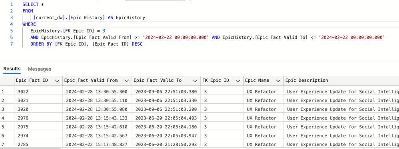Click FK Epic ID value in row 2975
This screenshot has height=149, width=399.
[x=205, y=127]
